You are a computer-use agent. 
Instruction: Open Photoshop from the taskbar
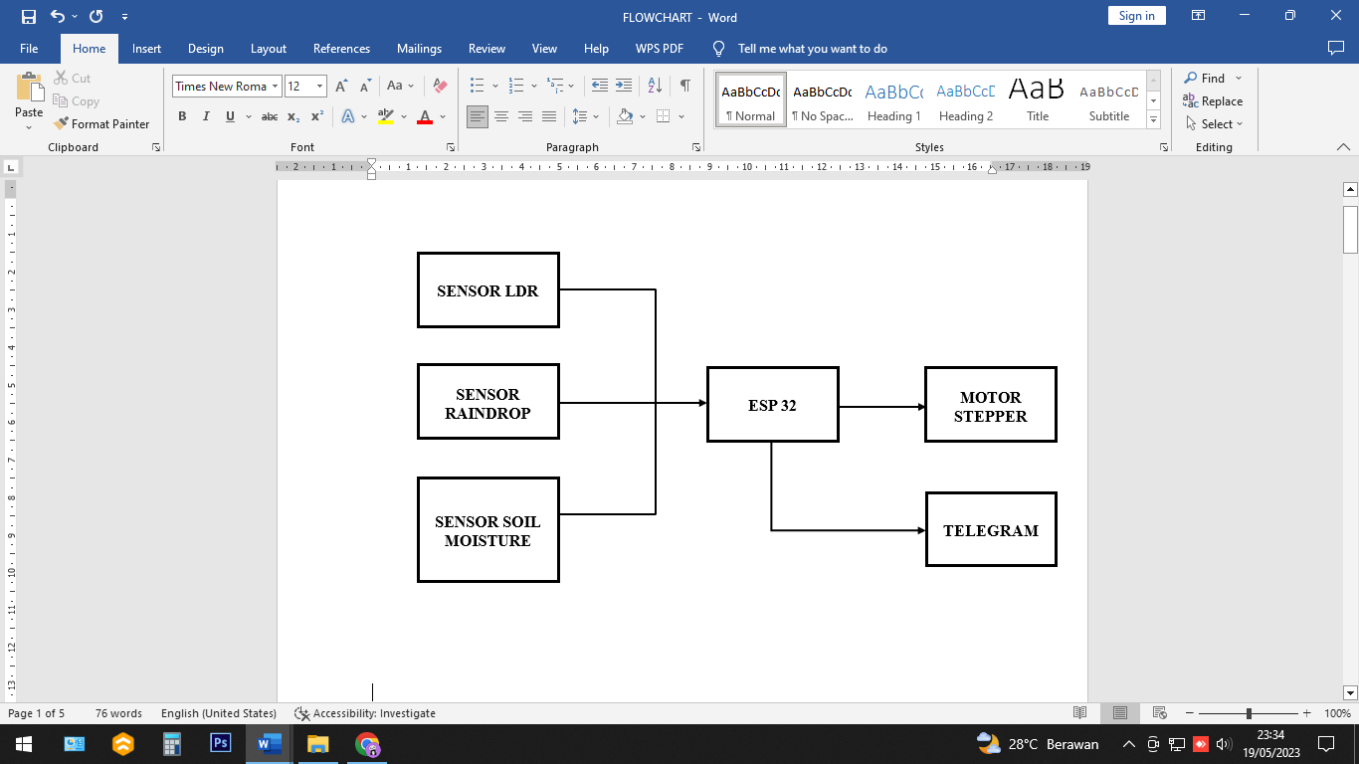coord(221,743)
